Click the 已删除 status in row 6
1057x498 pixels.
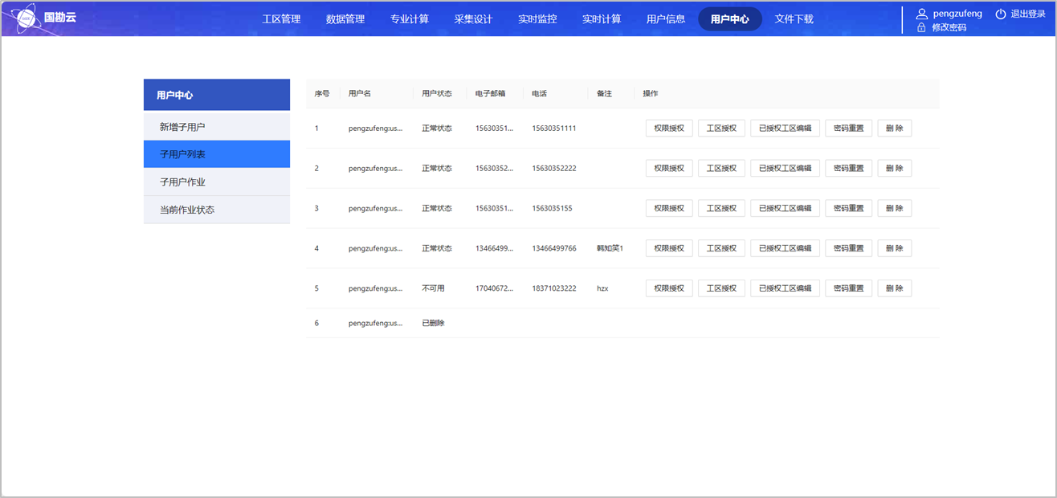[x=433, y=323]
